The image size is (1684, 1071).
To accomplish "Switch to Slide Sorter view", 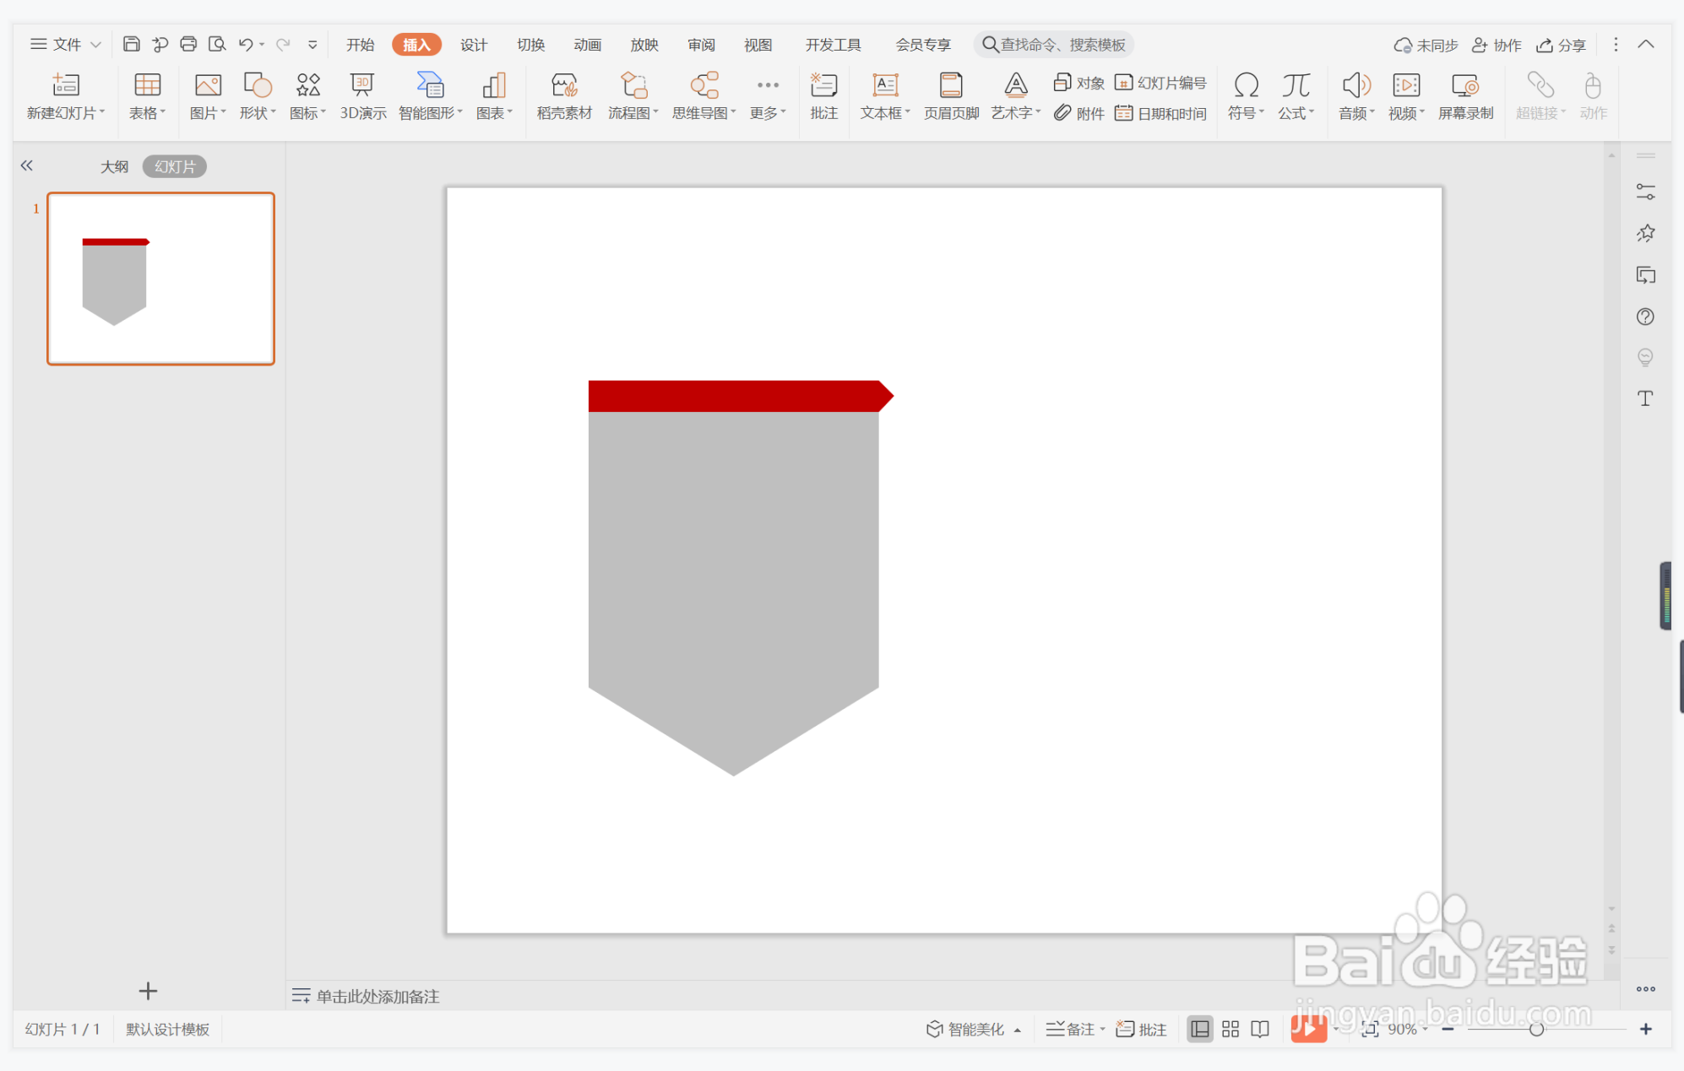I will pos(1230,1029).
